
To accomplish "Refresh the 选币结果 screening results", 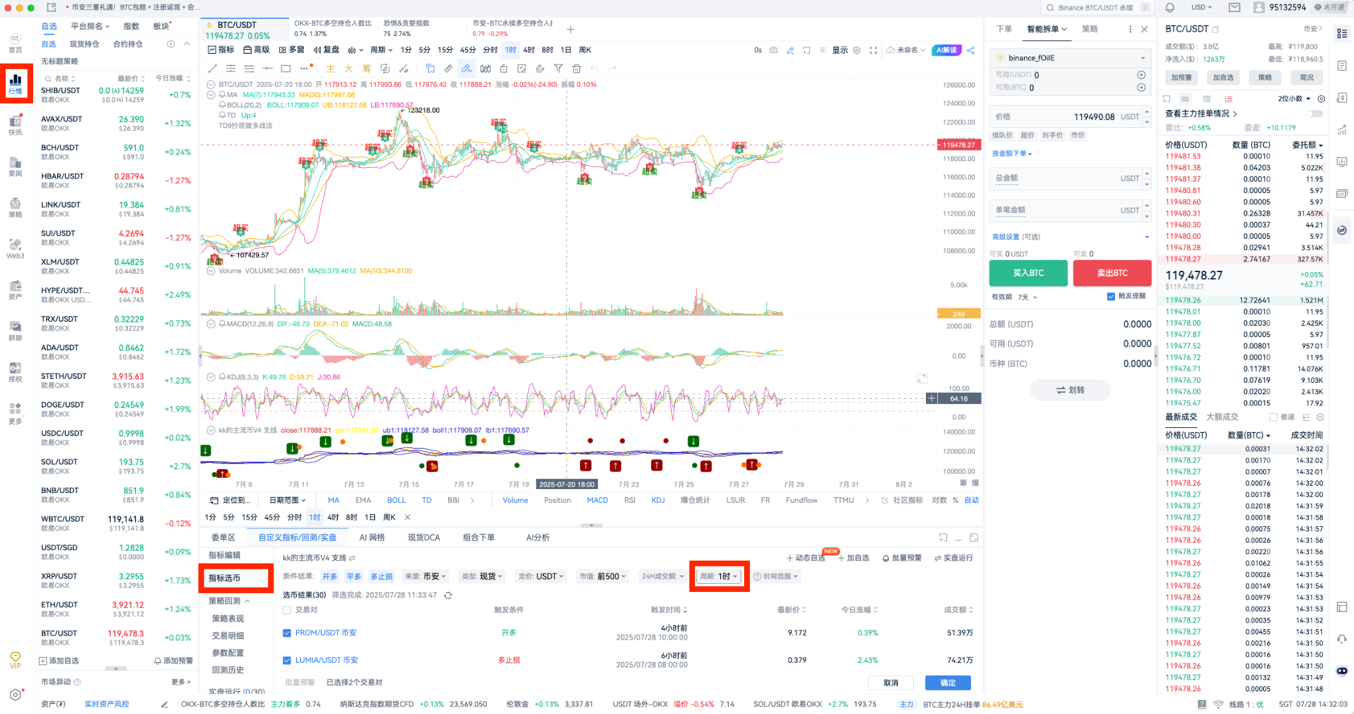I will coord(448,595).
